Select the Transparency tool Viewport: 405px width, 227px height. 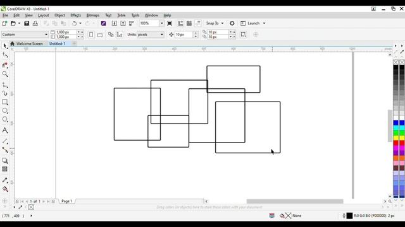point(5,169)
